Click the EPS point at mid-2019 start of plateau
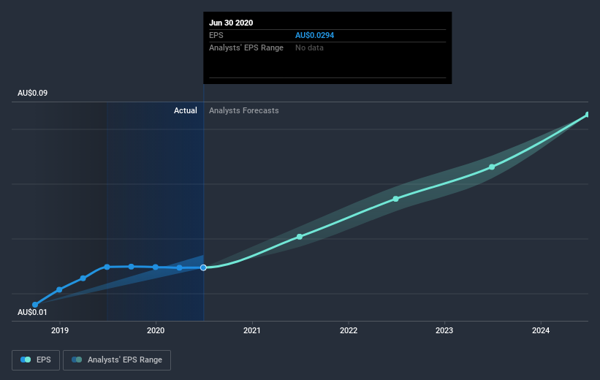Image resolution: width=600 pixels, height=380 pixels. [107, 267]
